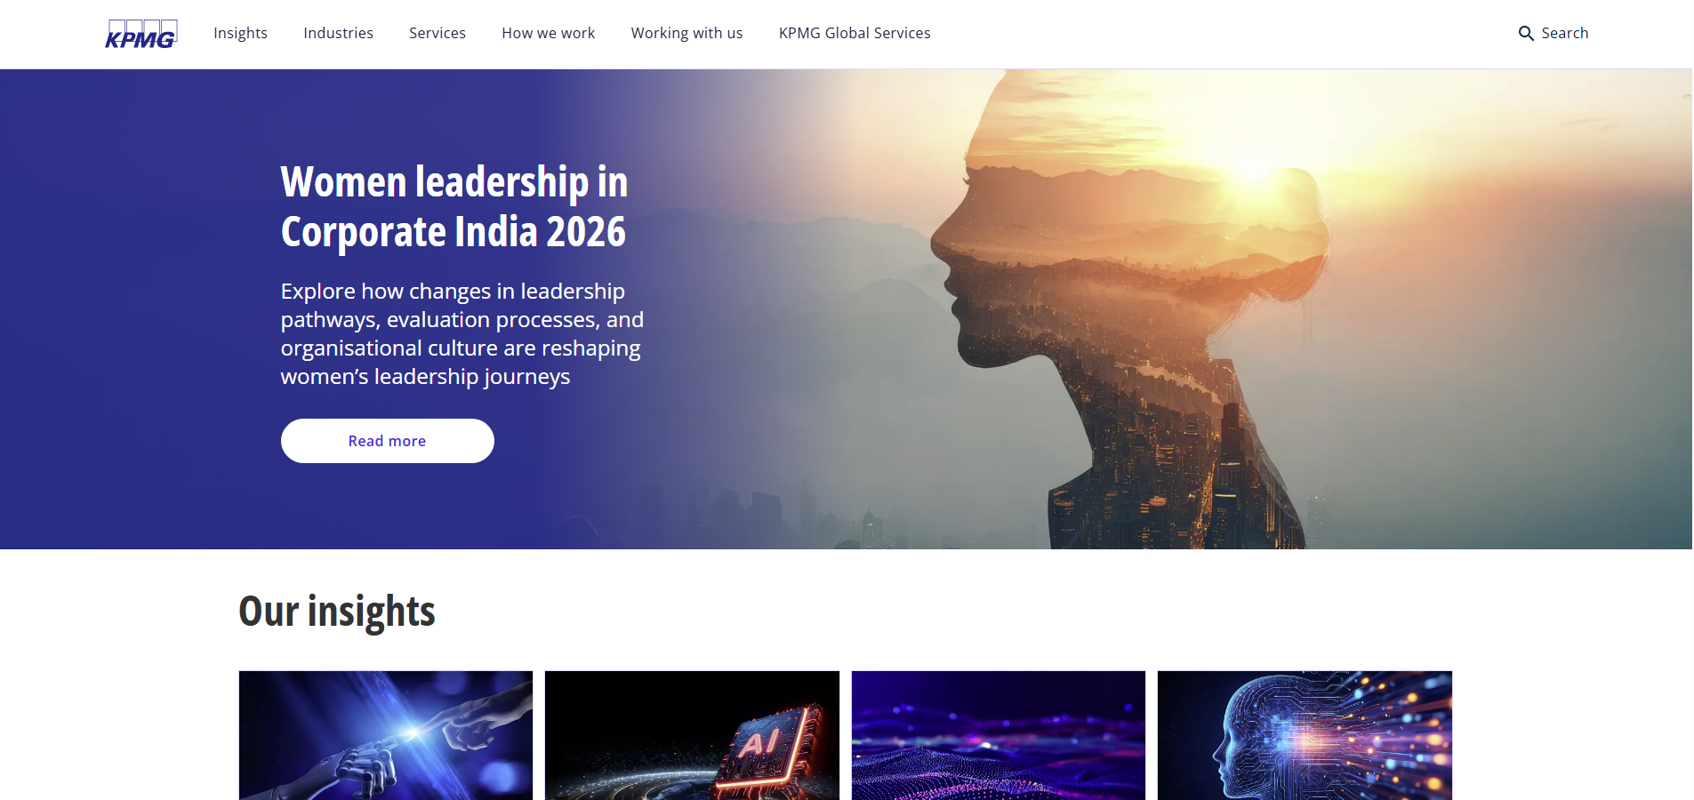The image size is (1694, 800).
Task: Open the Insights menu
Action: click(x=240, y=33)
